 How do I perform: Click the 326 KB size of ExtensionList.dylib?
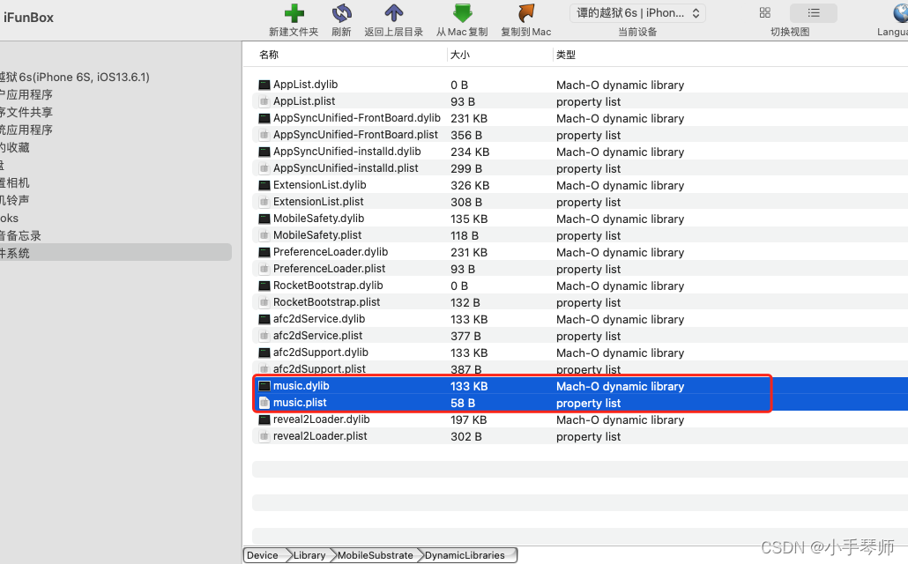pyautogui.click(x=470, y=186)
